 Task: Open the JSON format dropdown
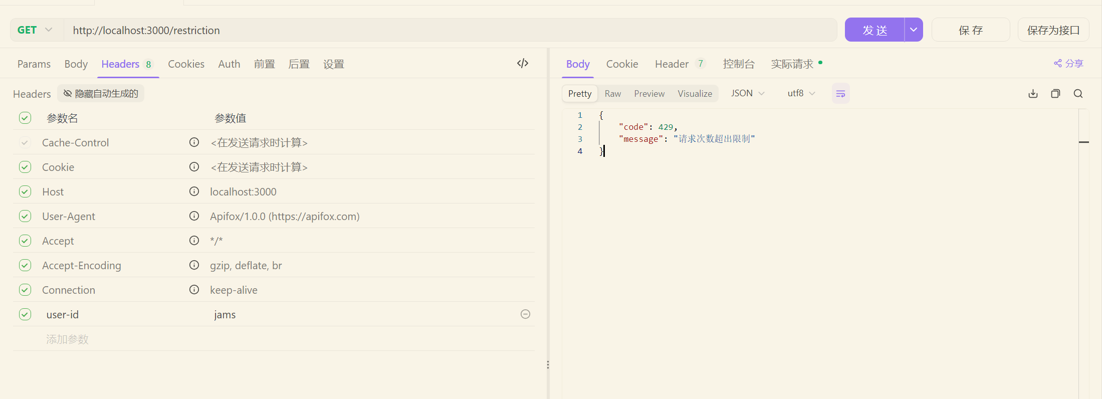pos(747,93)
